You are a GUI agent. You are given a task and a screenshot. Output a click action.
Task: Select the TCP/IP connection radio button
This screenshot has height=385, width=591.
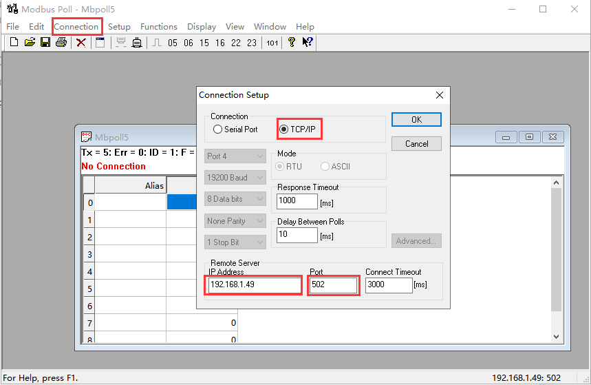tap(284, 129)
